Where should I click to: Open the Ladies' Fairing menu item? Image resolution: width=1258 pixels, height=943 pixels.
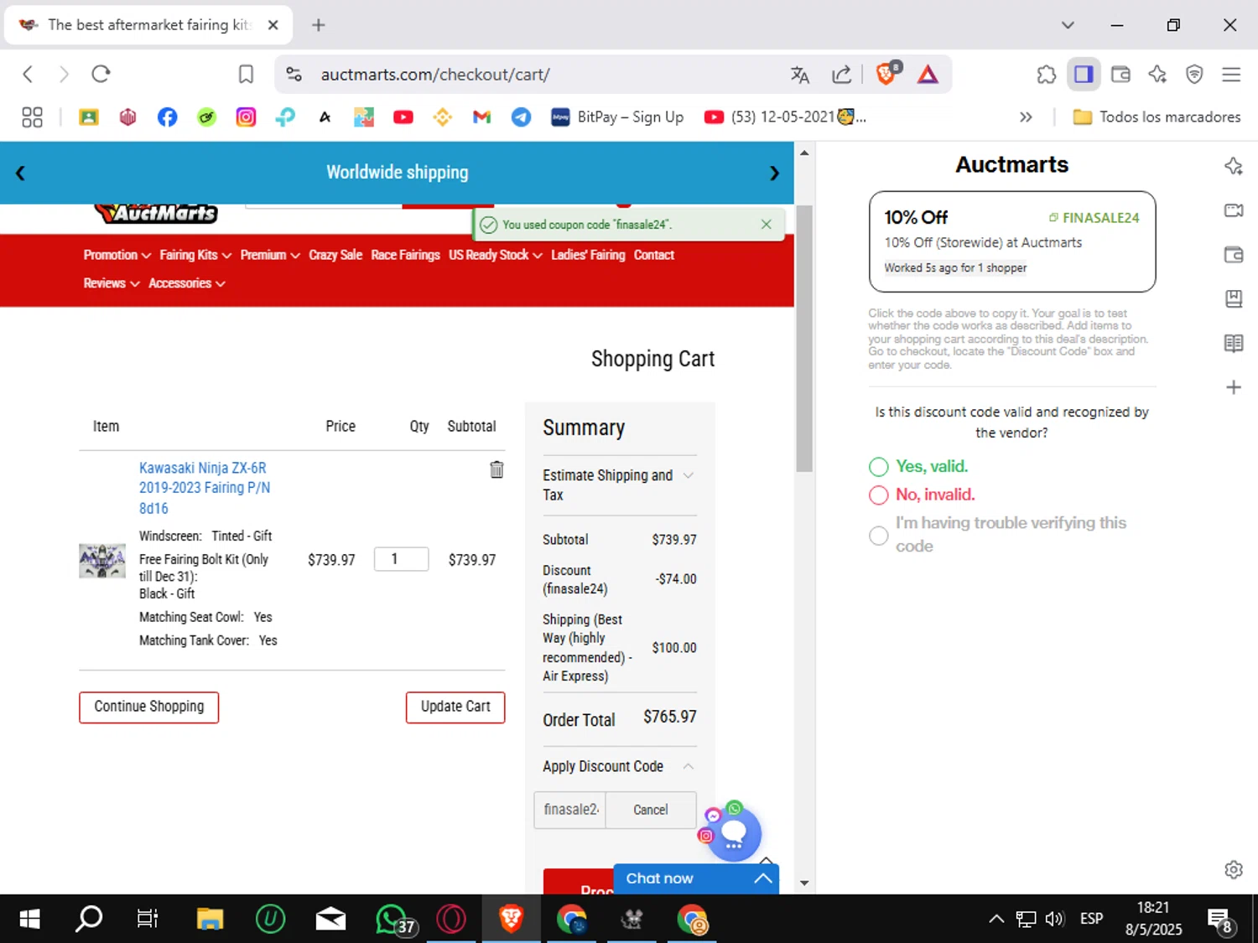(588, 255)
